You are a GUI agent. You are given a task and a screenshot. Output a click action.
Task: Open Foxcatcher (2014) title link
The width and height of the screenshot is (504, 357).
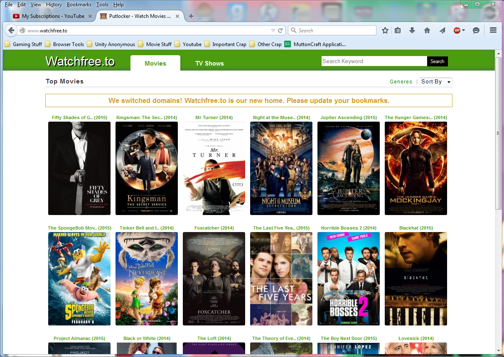pos(214,228)
